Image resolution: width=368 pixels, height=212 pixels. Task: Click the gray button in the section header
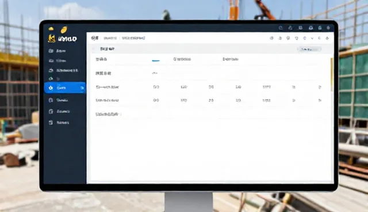(309, 49)
